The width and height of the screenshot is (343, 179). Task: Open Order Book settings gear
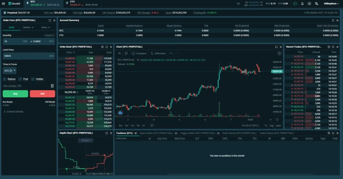(102, 47)
